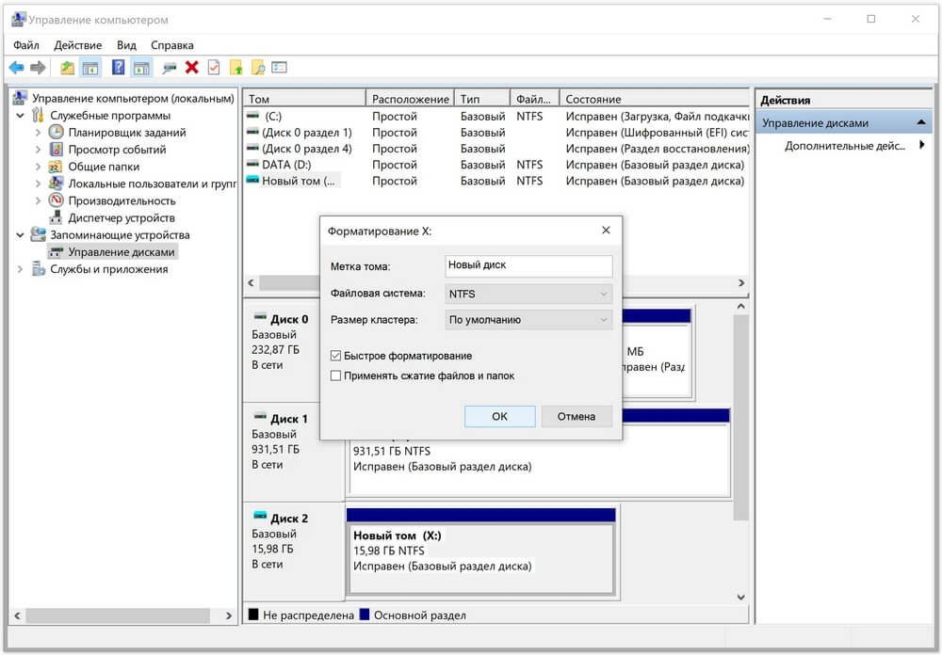This screenshot has width=942, height=655.
Task: Select the DATA (D:) volume row
Action: 289,165
